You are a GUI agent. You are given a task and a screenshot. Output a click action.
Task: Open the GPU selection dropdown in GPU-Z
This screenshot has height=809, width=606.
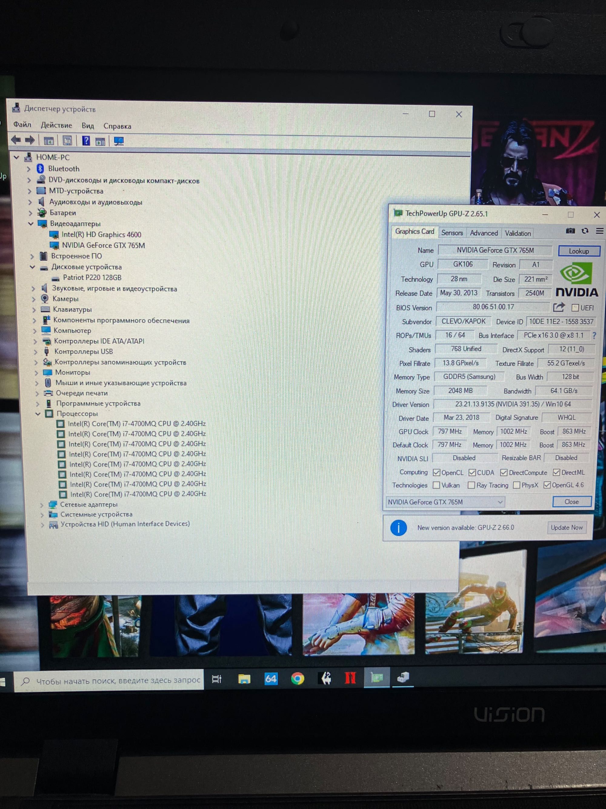[x=445, y=502]
